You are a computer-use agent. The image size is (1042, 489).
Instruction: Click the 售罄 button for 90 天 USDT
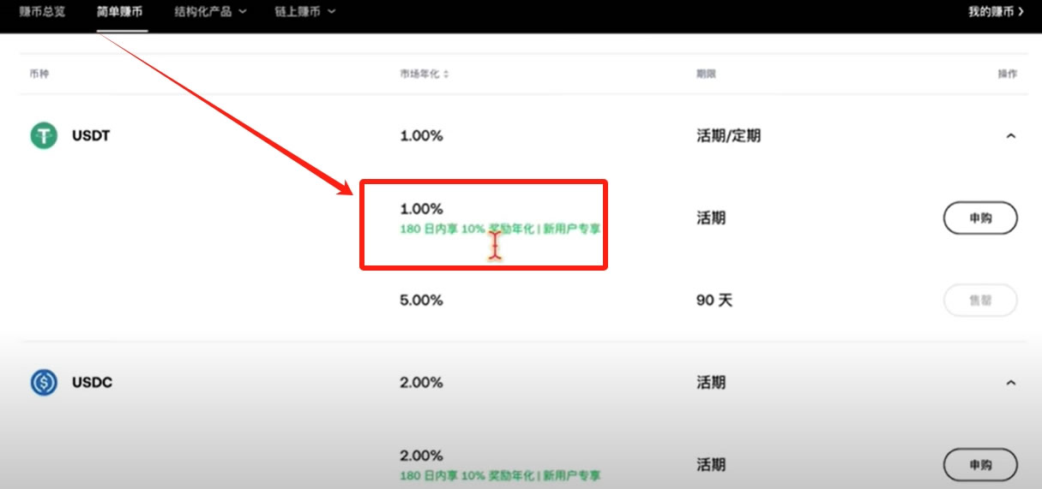click(980, 301)
